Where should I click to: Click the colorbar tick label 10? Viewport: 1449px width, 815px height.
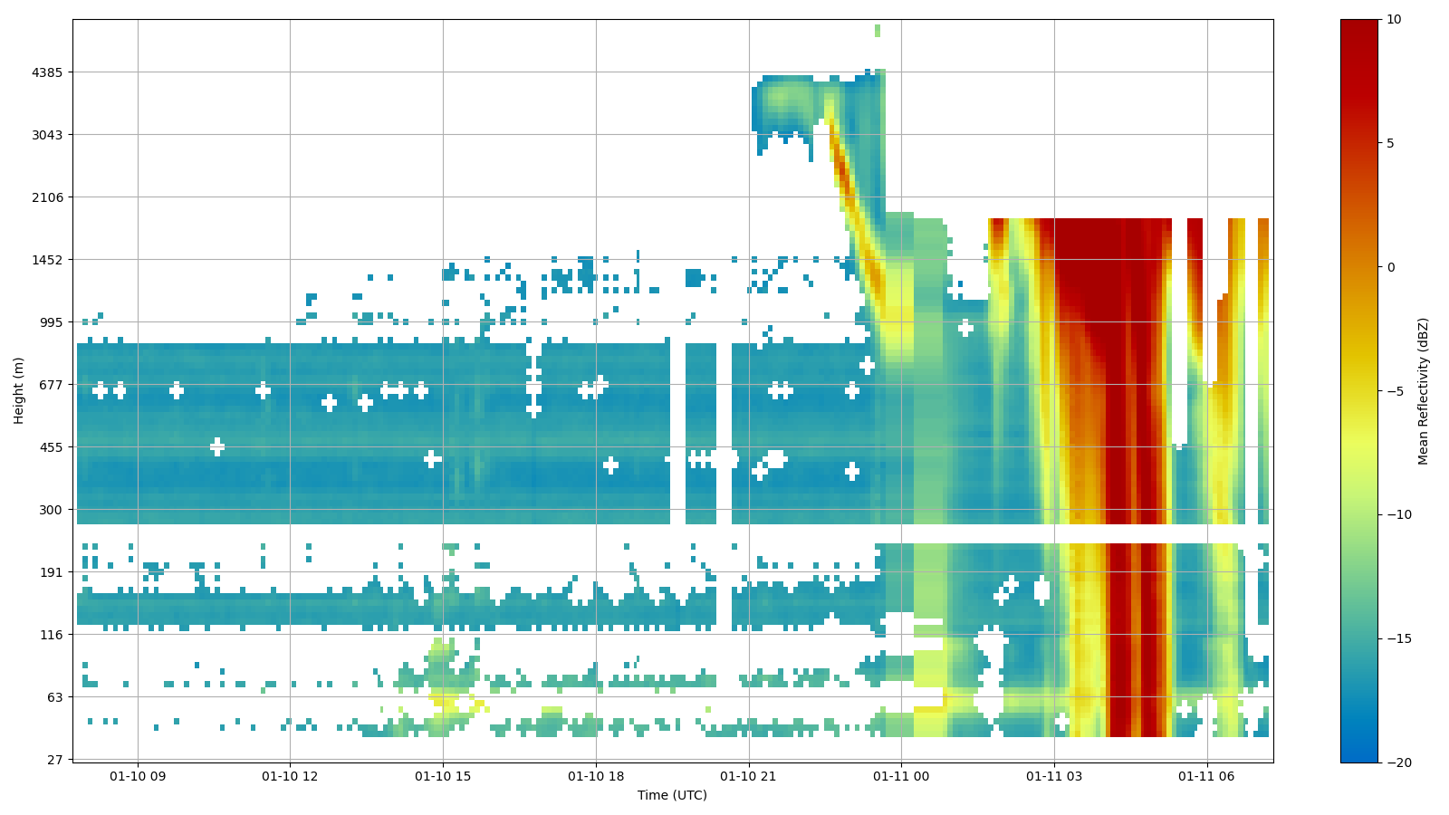pos(1393,20)
